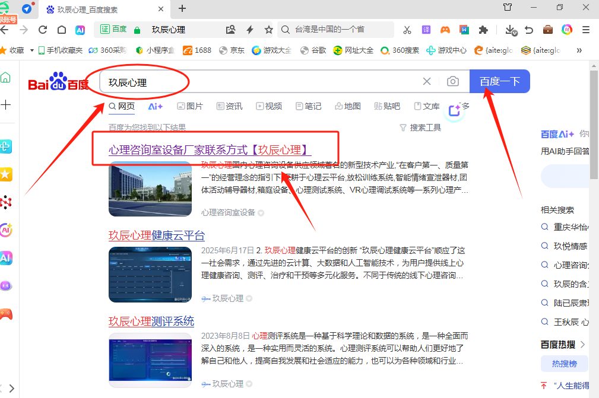Viewport: 599px width, 398px height.
Task: Open the extensions puzzle piece icon
Action: [484, 30]
